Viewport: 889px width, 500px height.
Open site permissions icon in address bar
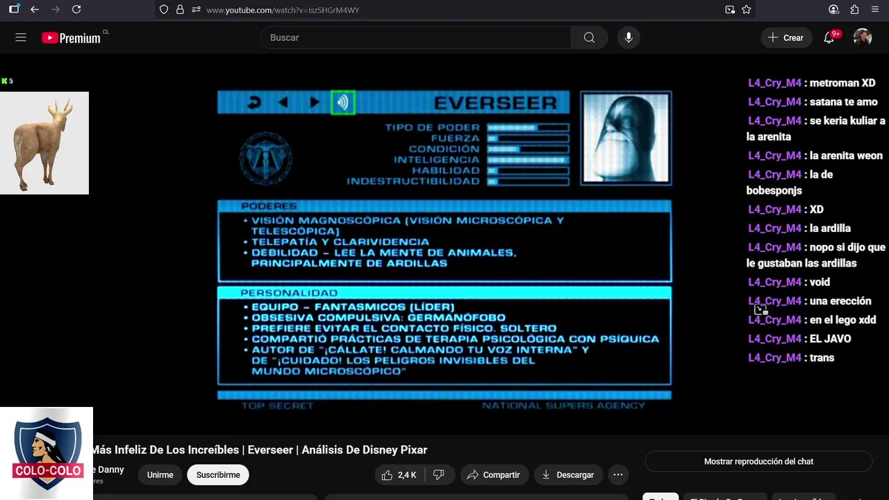196,10
